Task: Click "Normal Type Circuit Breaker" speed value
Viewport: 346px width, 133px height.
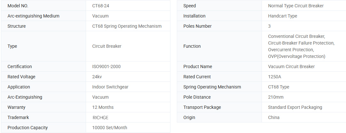Action: (295, 6)
